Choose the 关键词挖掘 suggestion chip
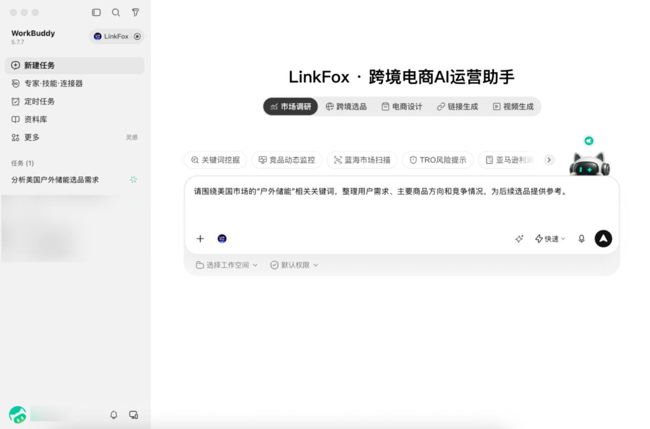Viewport: 650px width, 429px height. coord(216,160)
